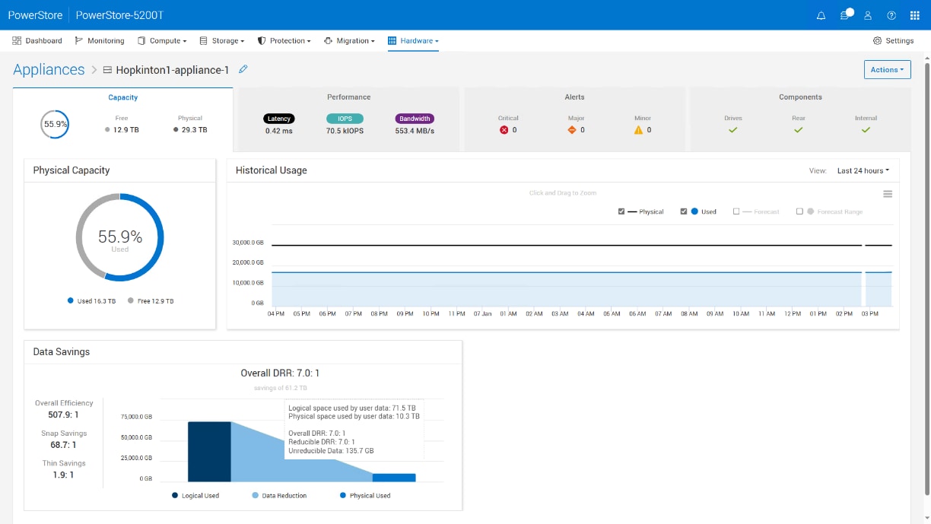The height and width of the screenshot is (524, 931).
Task: Go to the Dashboard page
Action: [37, 41]
